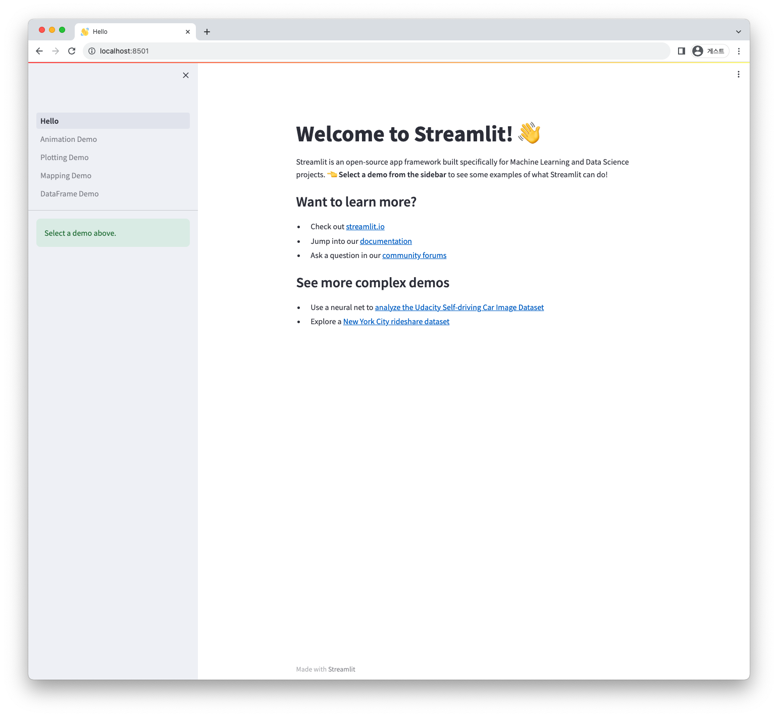
Task: Open Udacity Self-driving Car Image Dataset link
Action: pyautogui.click(x=459, y=308)
